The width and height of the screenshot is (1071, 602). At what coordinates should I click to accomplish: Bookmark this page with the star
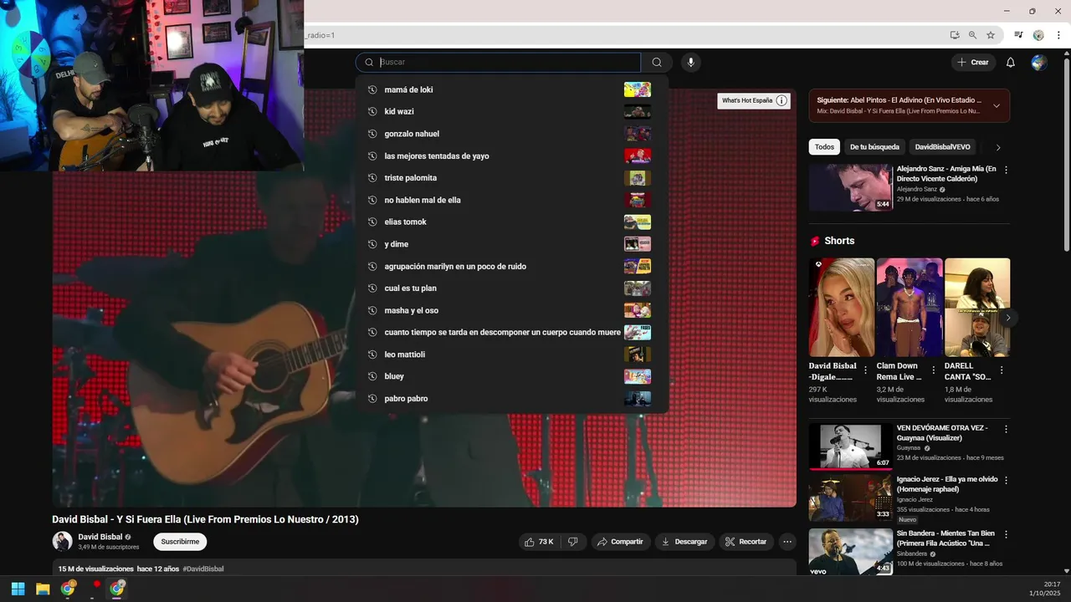991,35
